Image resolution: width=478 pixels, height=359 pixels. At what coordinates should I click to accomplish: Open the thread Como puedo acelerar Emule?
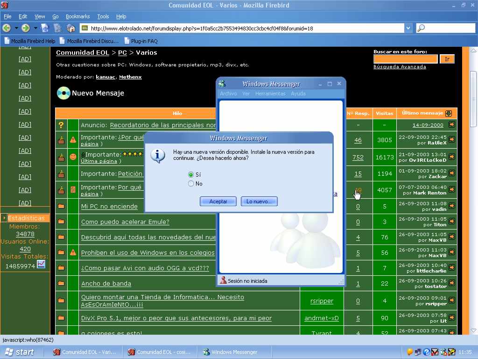pyautogui.click(x=125, y=222)
